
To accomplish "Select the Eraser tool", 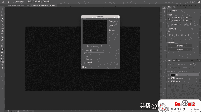I will click(2, 31).
